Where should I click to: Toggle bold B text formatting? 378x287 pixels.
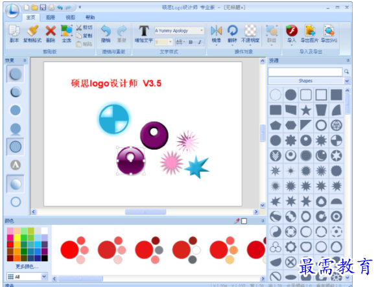click(191, 42)
